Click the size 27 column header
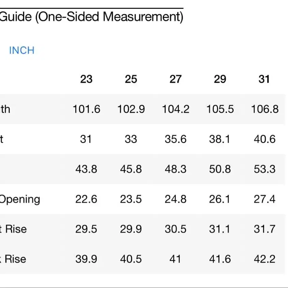288x288 pixels. point(176,79)
